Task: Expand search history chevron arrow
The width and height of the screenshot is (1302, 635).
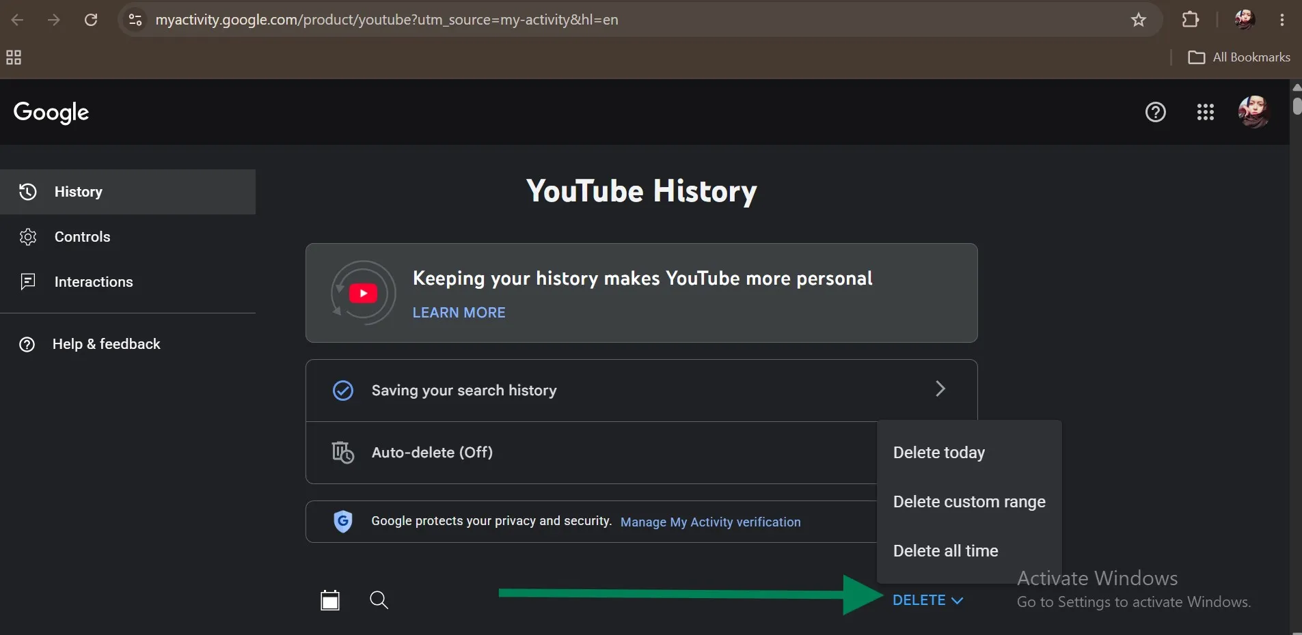Action: [940, 389]
